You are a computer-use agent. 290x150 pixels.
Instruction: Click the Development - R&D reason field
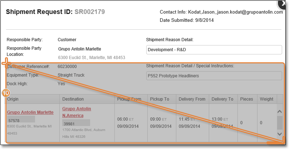[x=214, y=50]
